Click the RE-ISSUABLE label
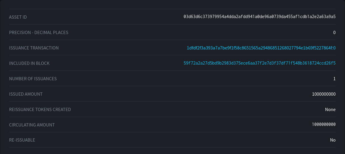345x154 pixels. click(x=22, y=140)
